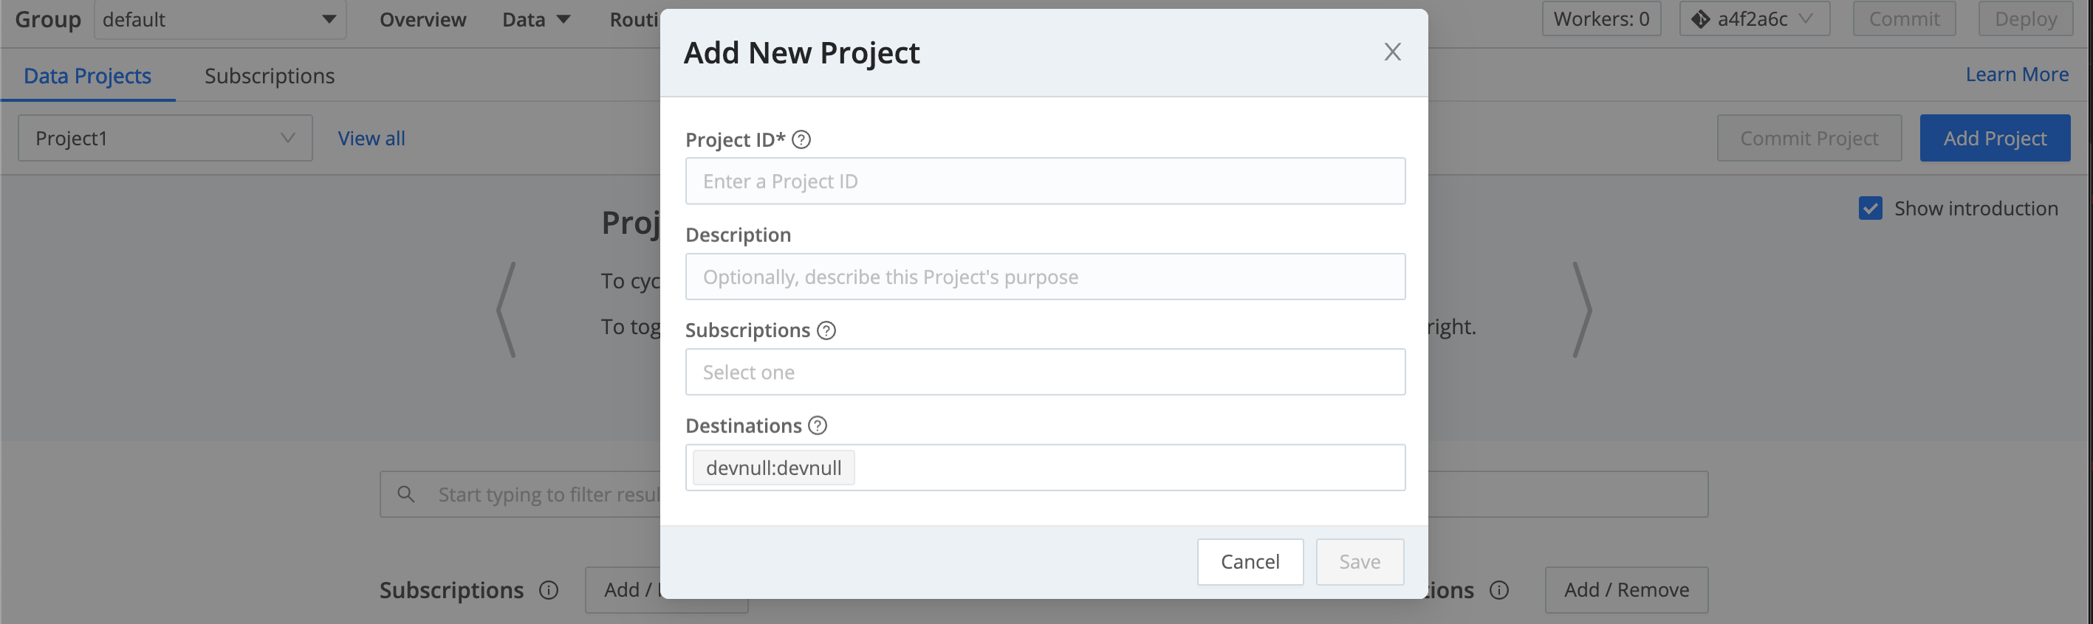
Task: Open the Project1 selector dropdown
Action: [x=164, y=138]
